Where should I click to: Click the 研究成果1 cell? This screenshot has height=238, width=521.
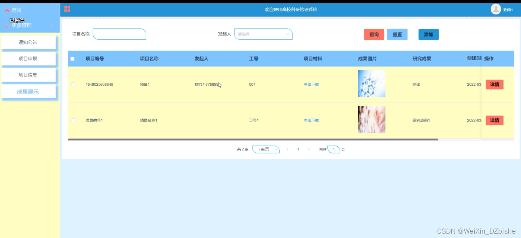(x=421, y=120)
